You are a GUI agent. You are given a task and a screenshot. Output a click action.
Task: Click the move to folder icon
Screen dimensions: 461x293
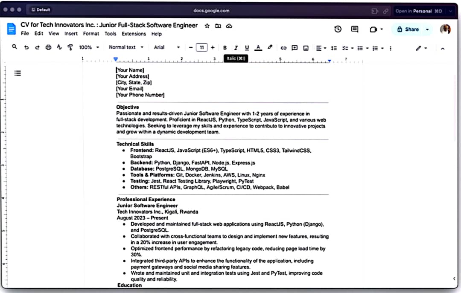[x=218, y=26]
